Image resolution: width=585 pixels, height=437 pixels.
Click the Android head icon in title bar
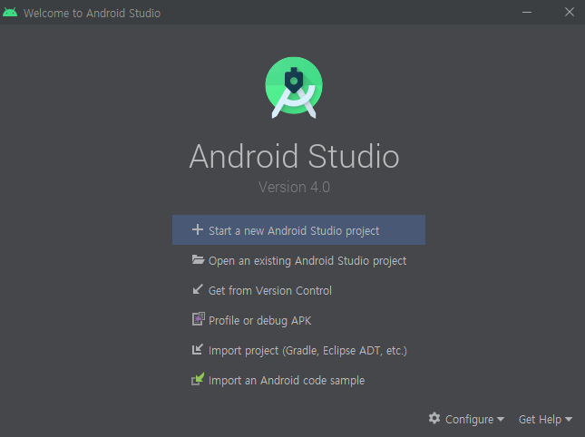[x=10, y=13]
